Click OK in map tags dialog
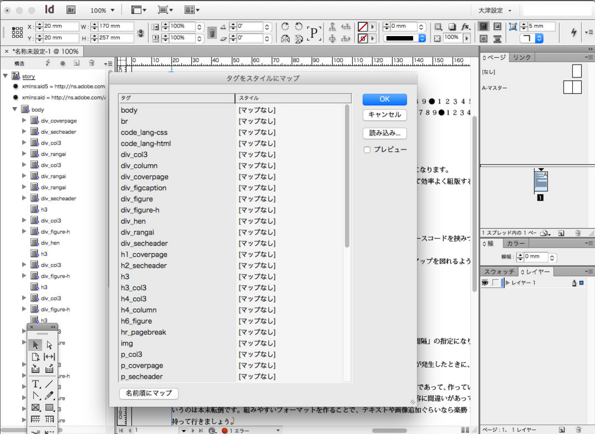The image size is (595, 434). pyautogui.click(x=385, y=99)
